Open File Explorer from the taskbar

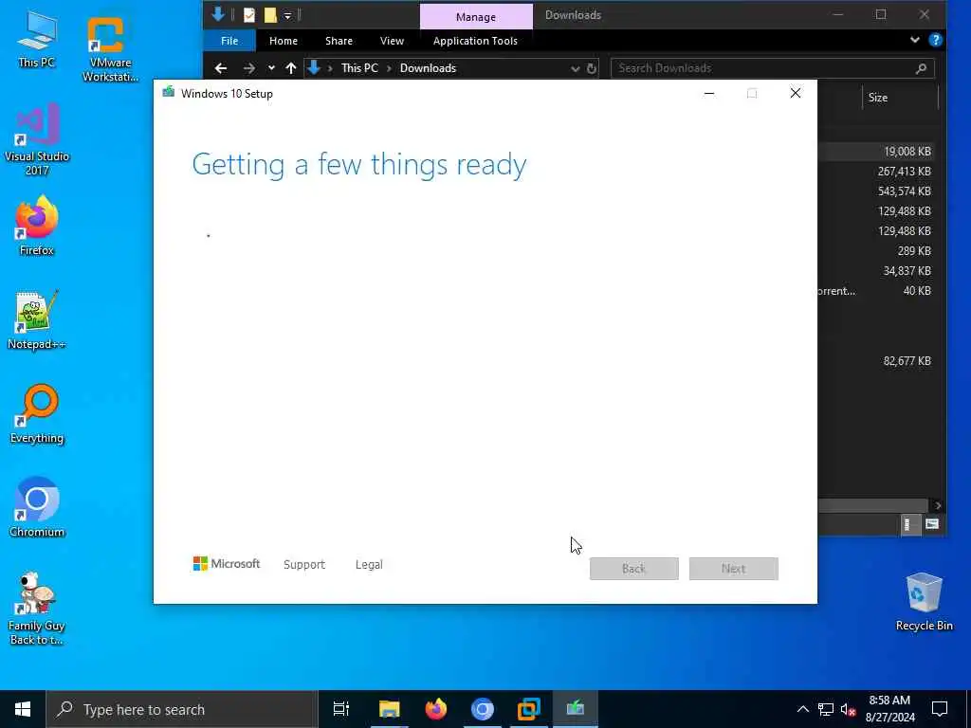click(x=389, y=709)
